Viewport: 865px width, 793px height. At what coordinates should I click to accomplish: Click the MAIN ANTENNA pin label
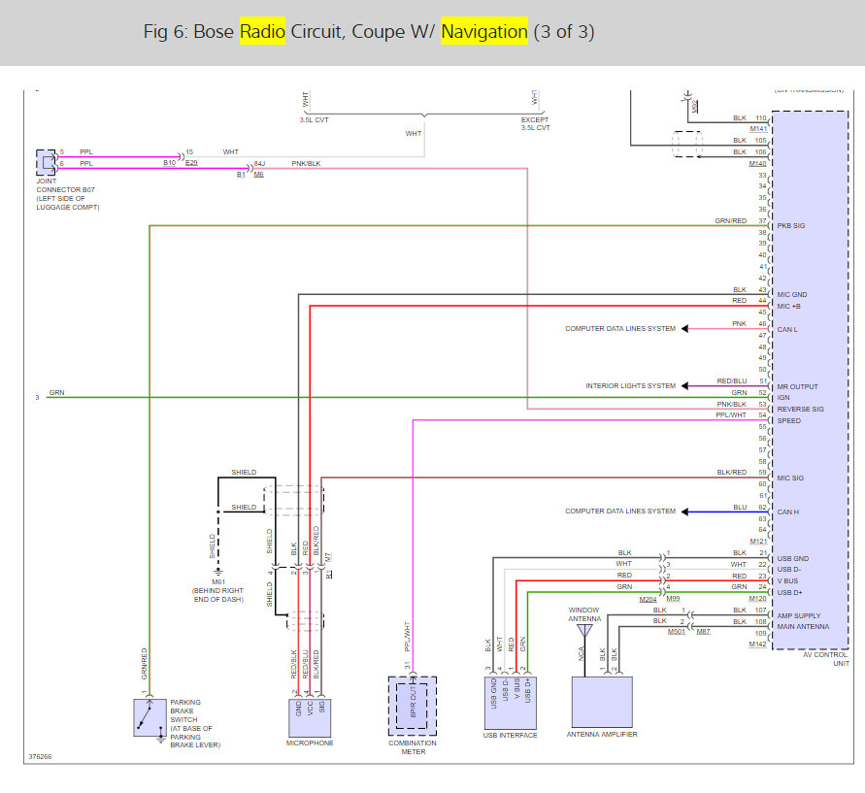(803, 626)
